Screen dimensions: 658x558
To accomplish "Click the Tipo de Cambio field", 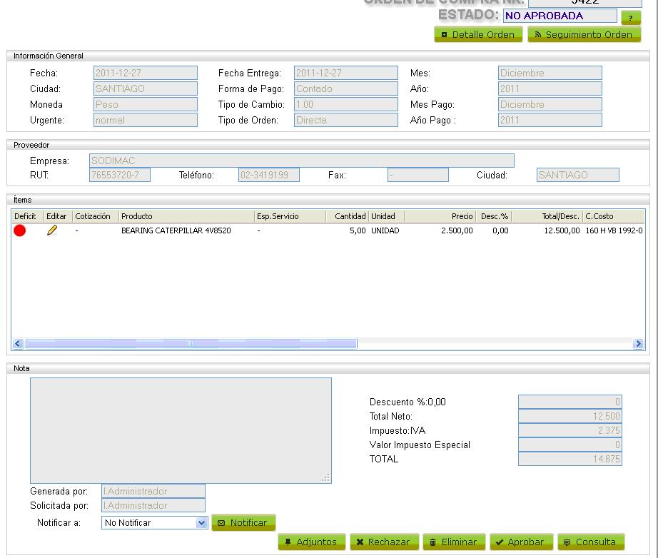I will click(346, 104).
